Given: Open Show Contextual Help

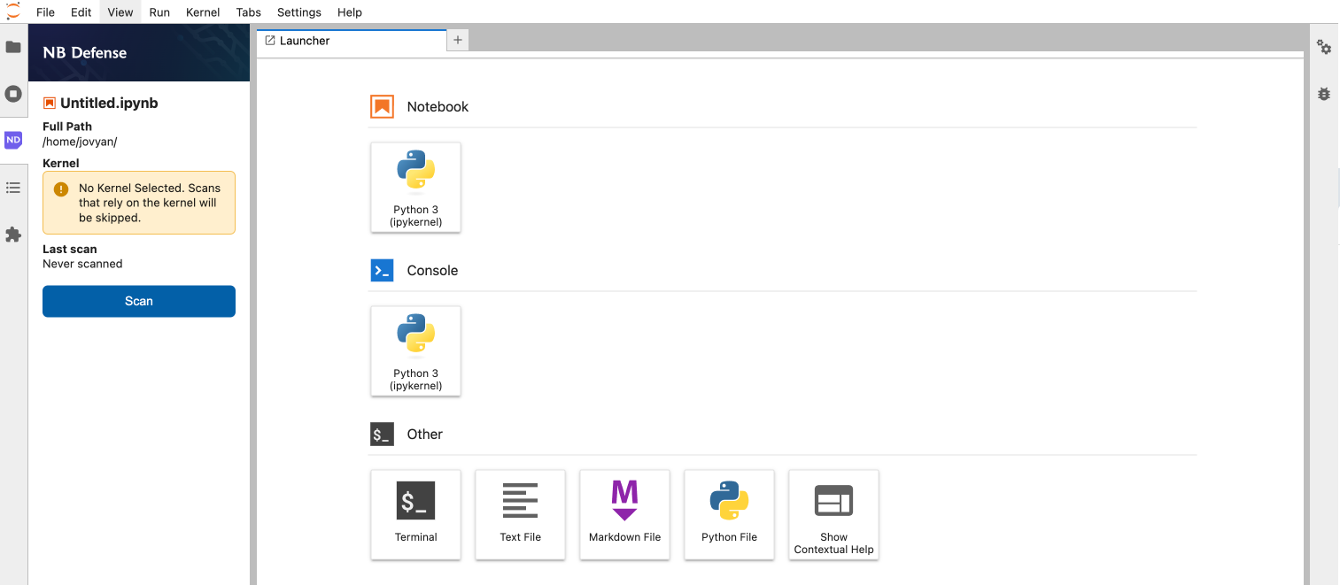Looking at the screenshot, I should tap(833, 514).
